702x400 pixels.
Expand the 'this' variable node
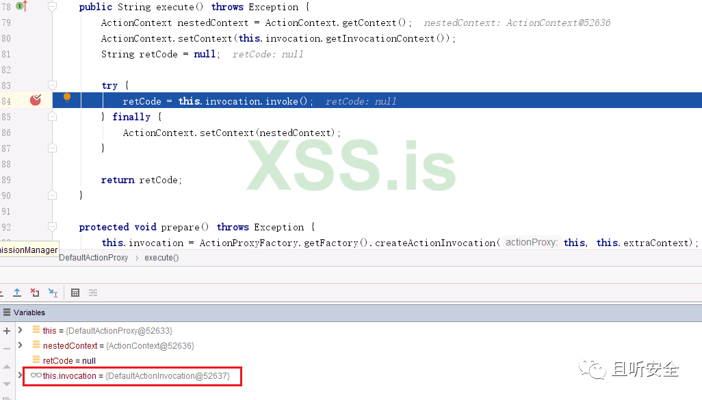pyautogui.click(x=20, y=330)
